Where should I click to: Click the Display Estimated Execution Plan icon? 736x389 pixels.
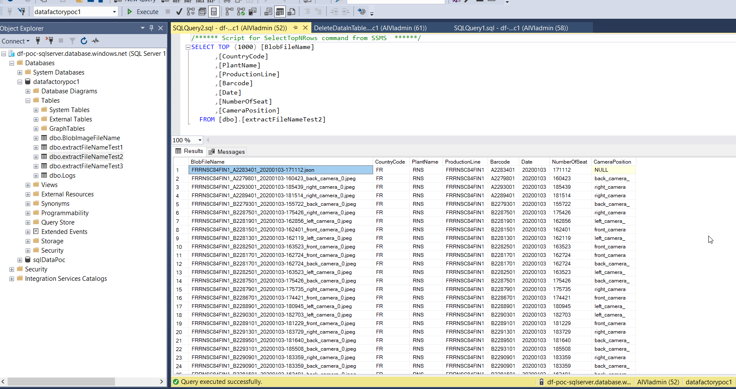[x=190, y=12]
